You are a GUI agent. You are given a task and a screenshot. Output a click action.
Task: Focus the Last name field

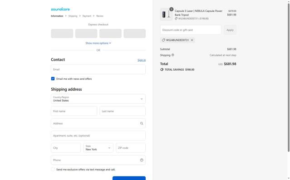tap(123, 111)
